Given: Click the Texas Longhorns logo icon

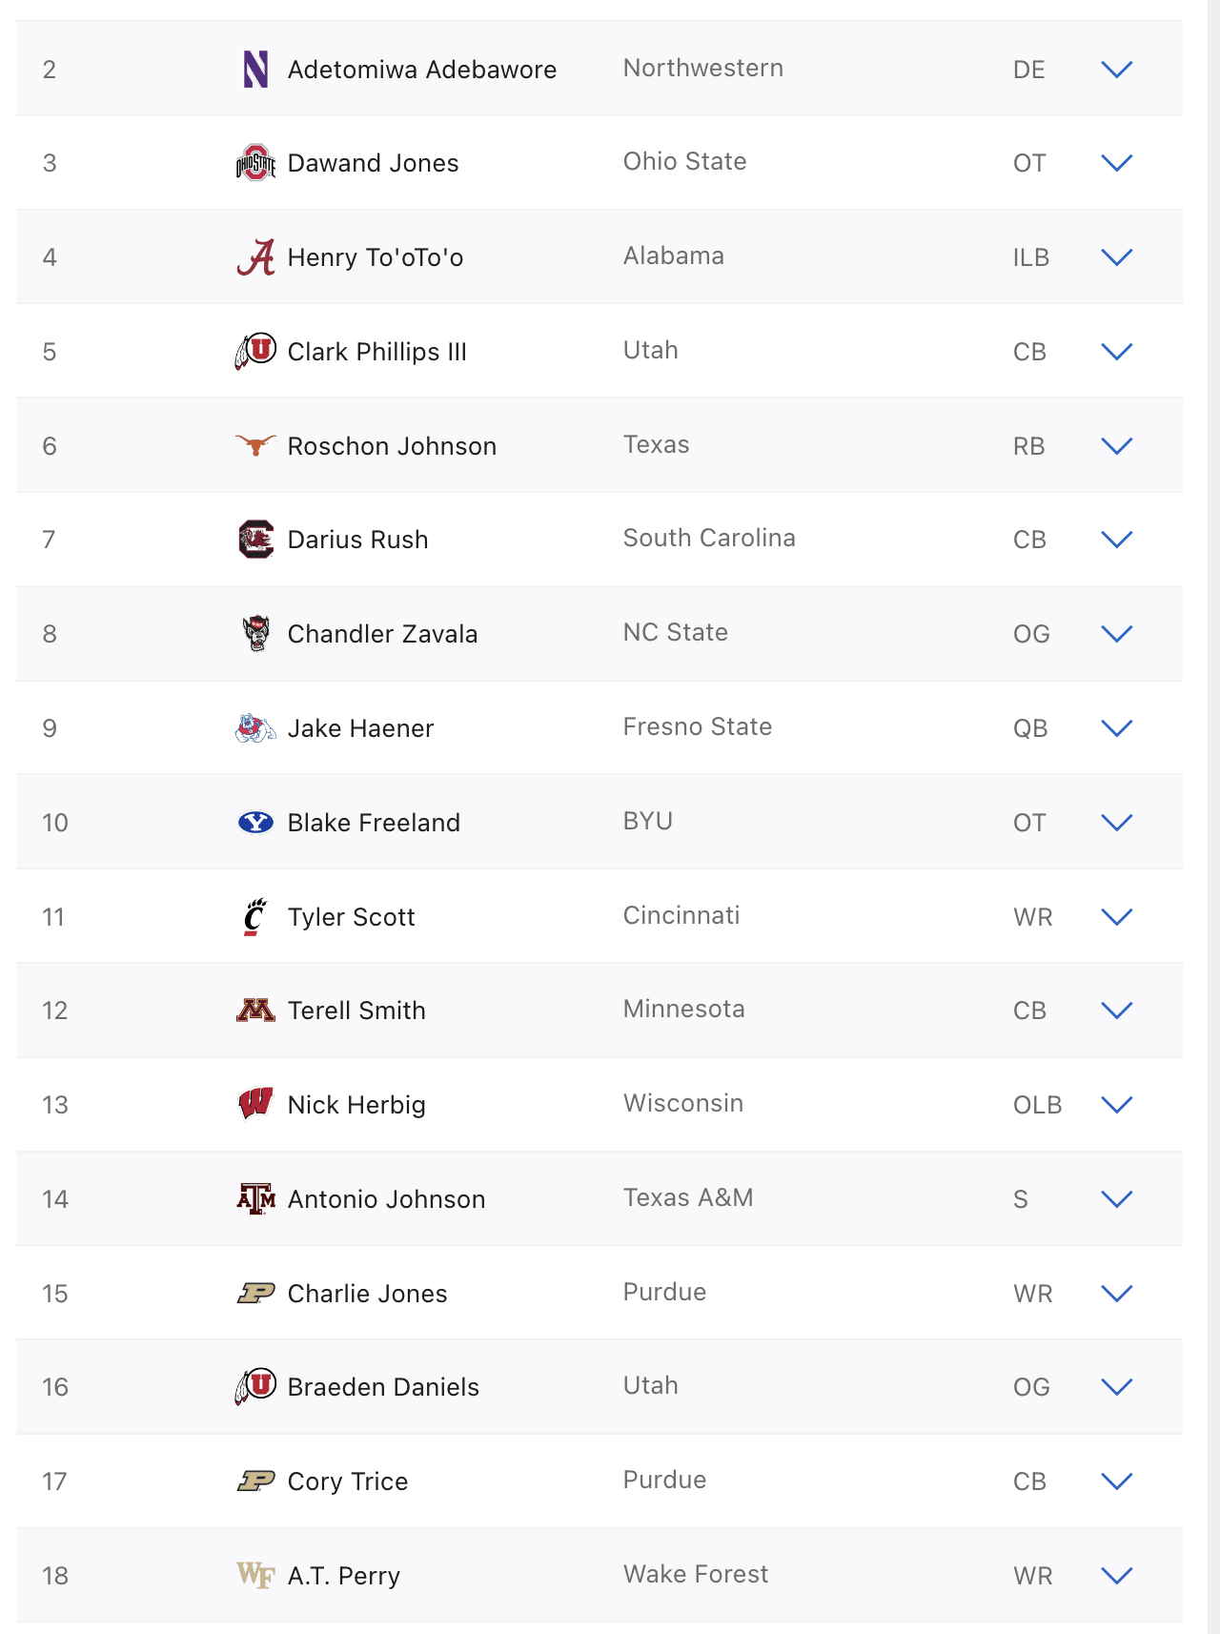Looking at the screenshot, I should click(255, 445).
